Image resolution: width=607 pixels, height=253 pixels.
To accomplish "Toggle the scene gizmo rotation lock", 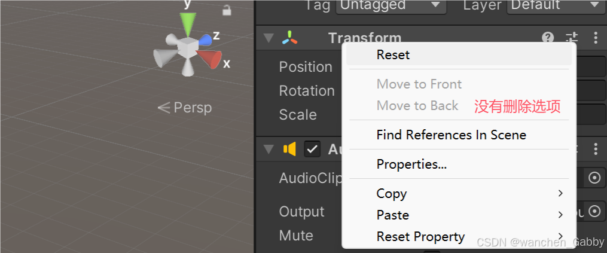I will (227, 10).
